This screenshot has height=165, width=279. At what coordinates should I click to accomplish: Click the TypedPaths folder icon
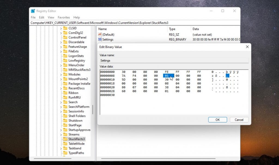click(x=65, y=153)
